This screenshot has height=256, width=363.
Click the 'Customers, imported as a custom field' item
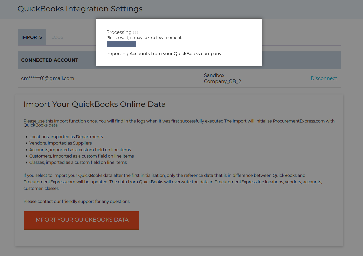(81, 156)
